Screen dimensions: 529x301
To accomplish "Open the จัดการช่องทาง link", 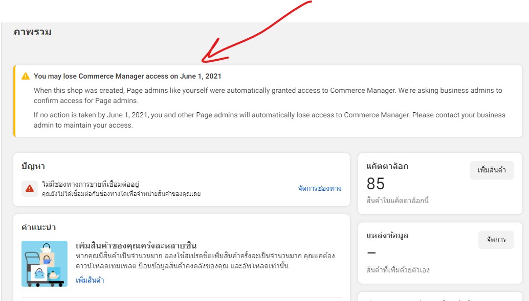I will click(x=320, y=188).
